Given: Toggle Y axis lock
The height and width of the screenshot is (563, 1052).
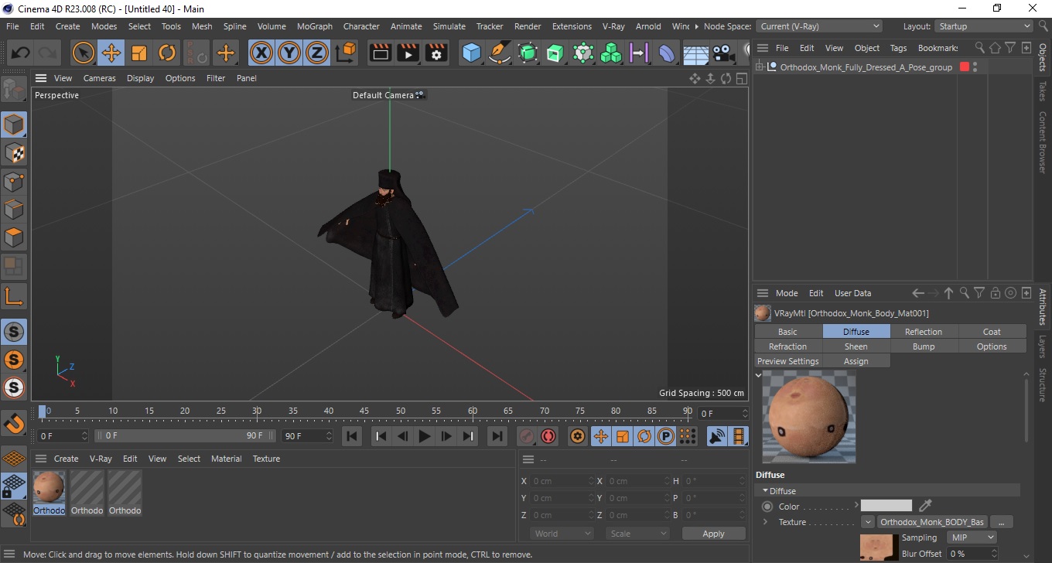Looking at the screenshot, I should (289, 53).
